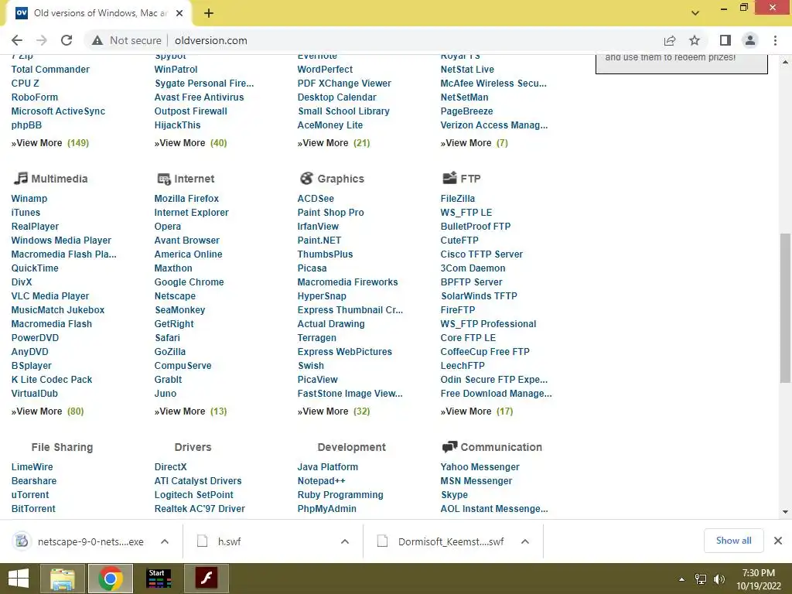Click the Graphics category icon

tap(306, 179)
